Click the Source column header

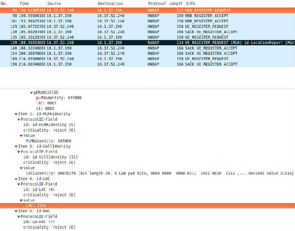pyautogui.click(x=71, y=3)
